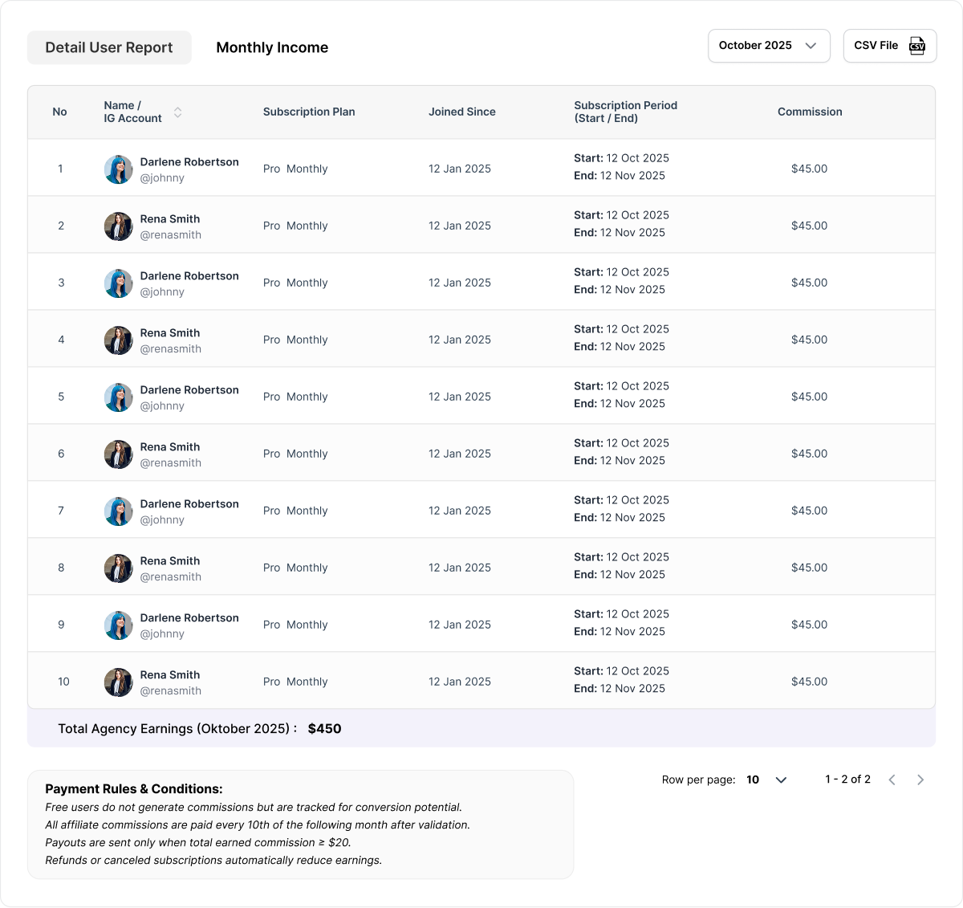This screenshot has width=963, height=908.
Task: Click Darlene Robertson's avatar in row 5
Action: [x=119, y=397]
